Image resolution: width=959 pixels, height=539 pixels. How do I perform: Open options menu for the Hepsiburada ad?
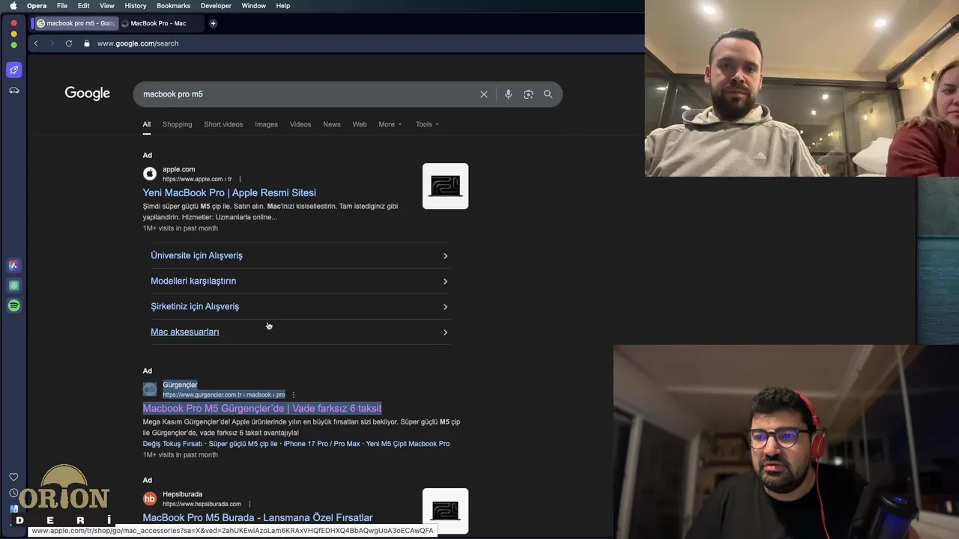249,504
